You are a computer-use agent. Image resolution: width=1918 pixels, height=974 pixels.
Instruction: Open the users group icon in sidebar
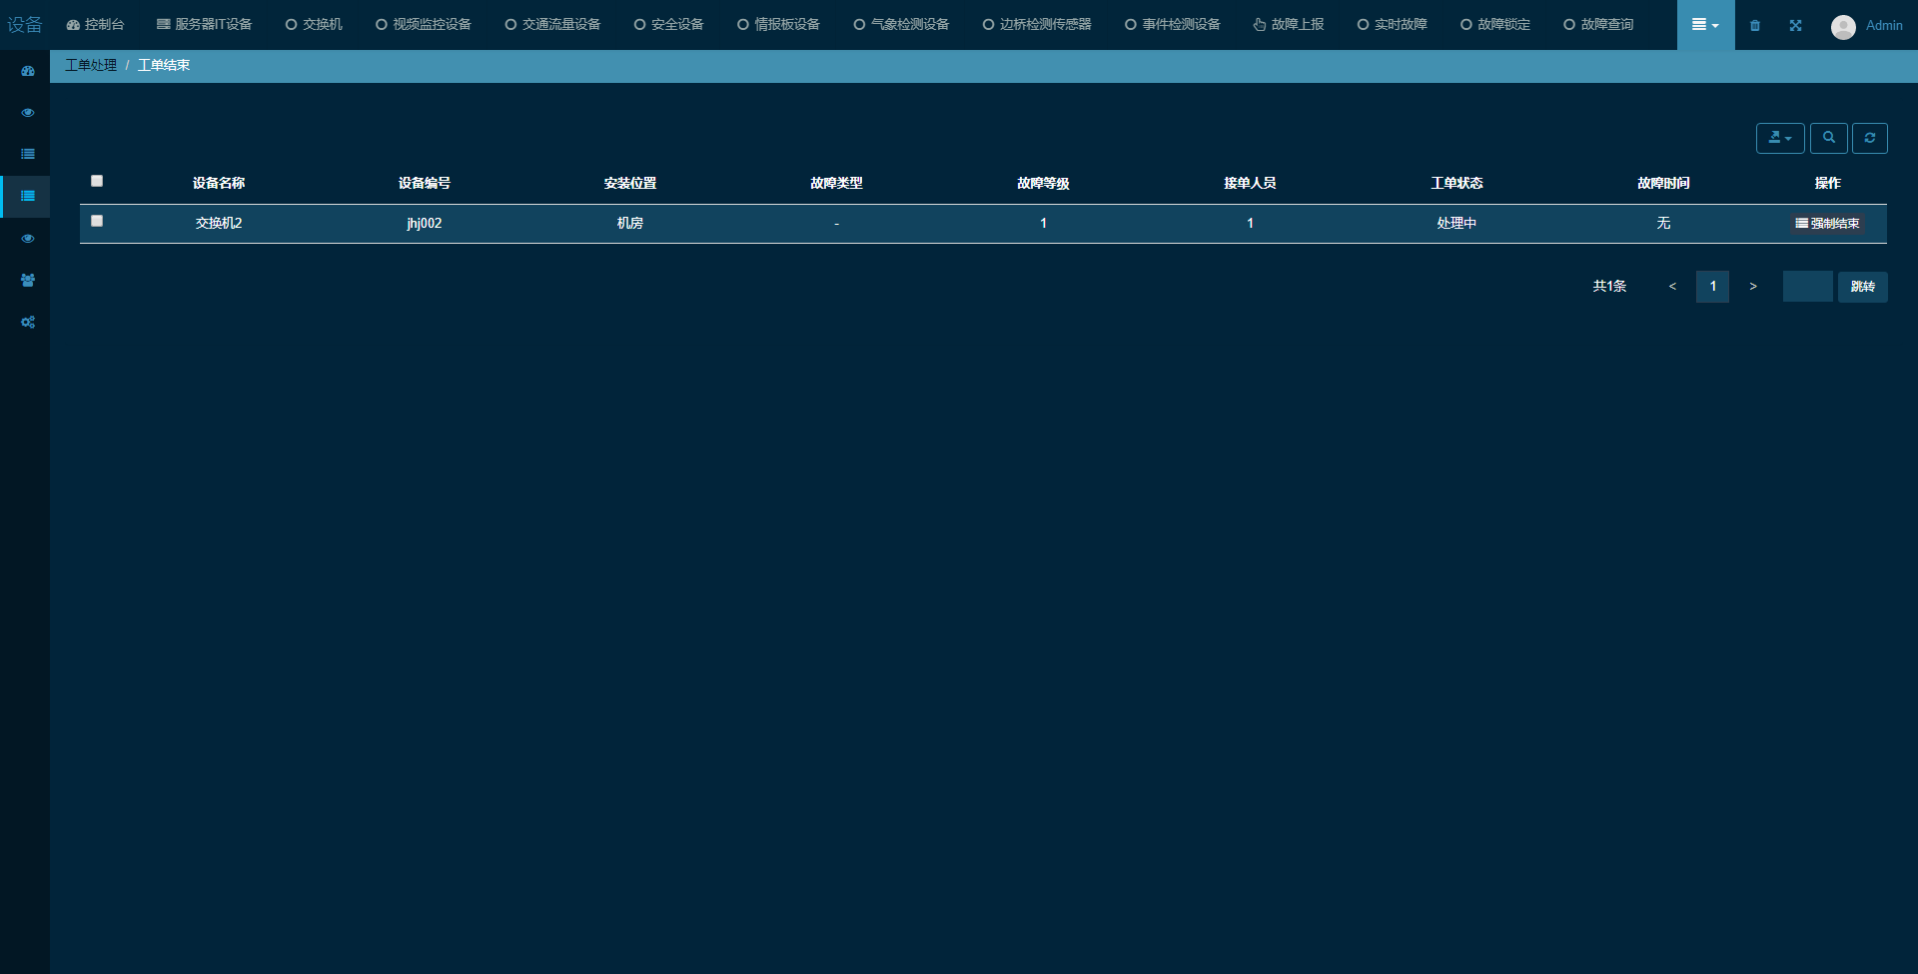(x=28, y=281)
